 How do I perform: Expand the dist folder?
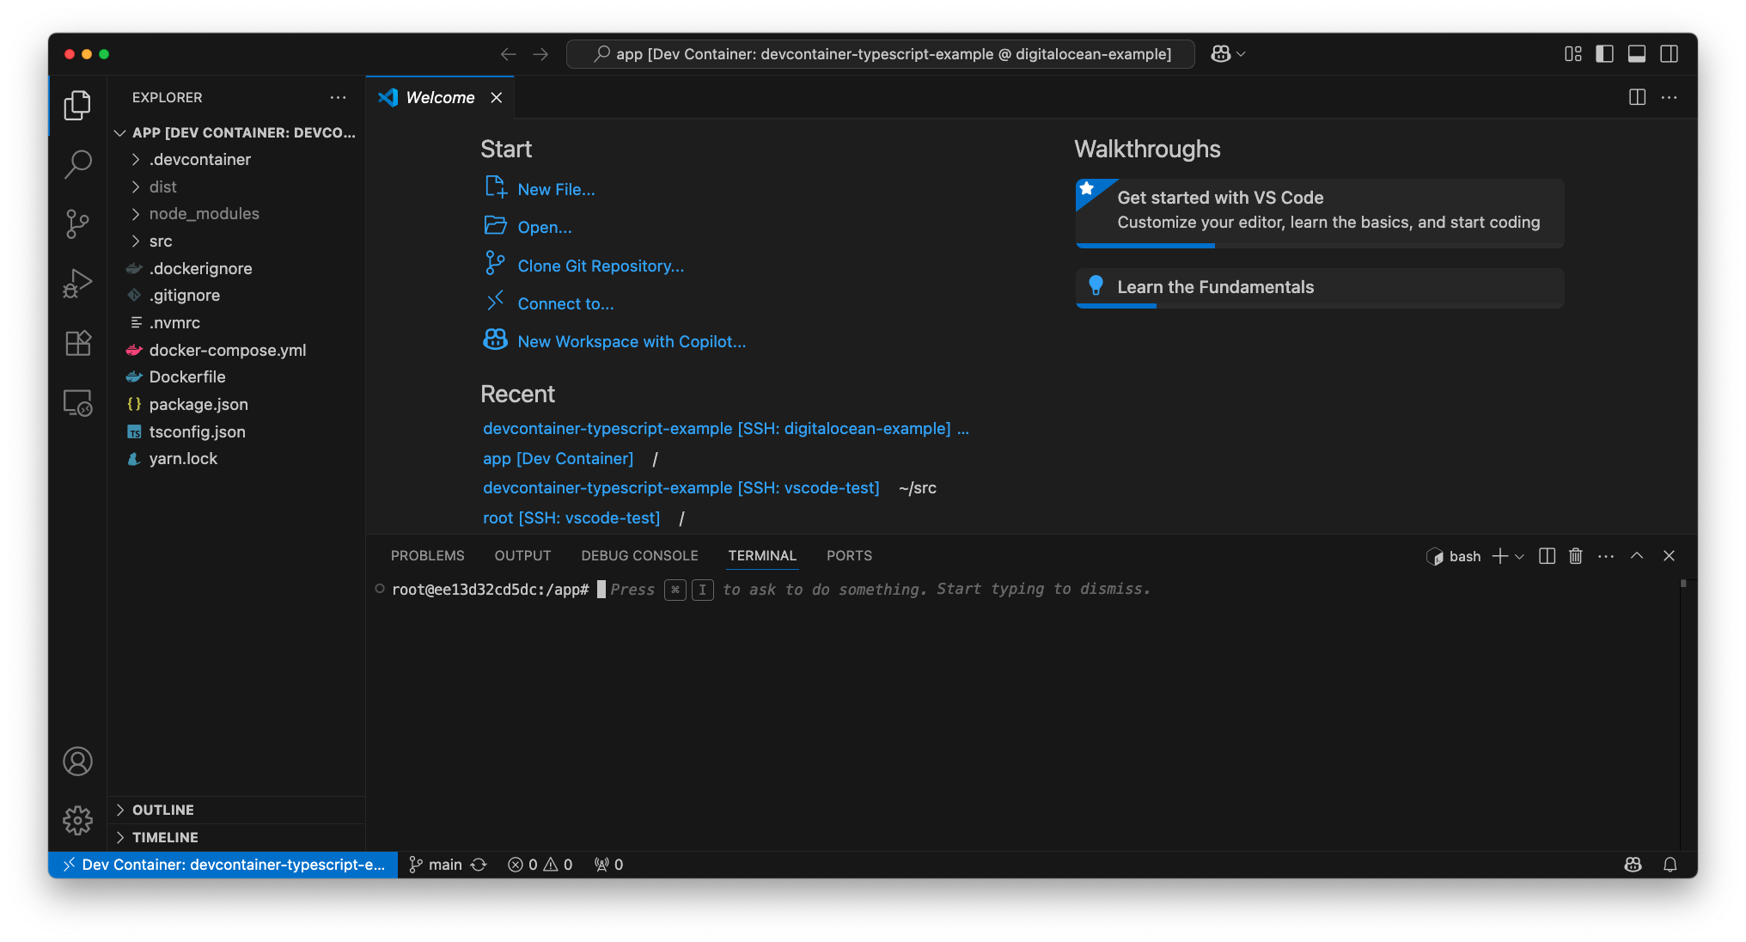tap(236, 187)
